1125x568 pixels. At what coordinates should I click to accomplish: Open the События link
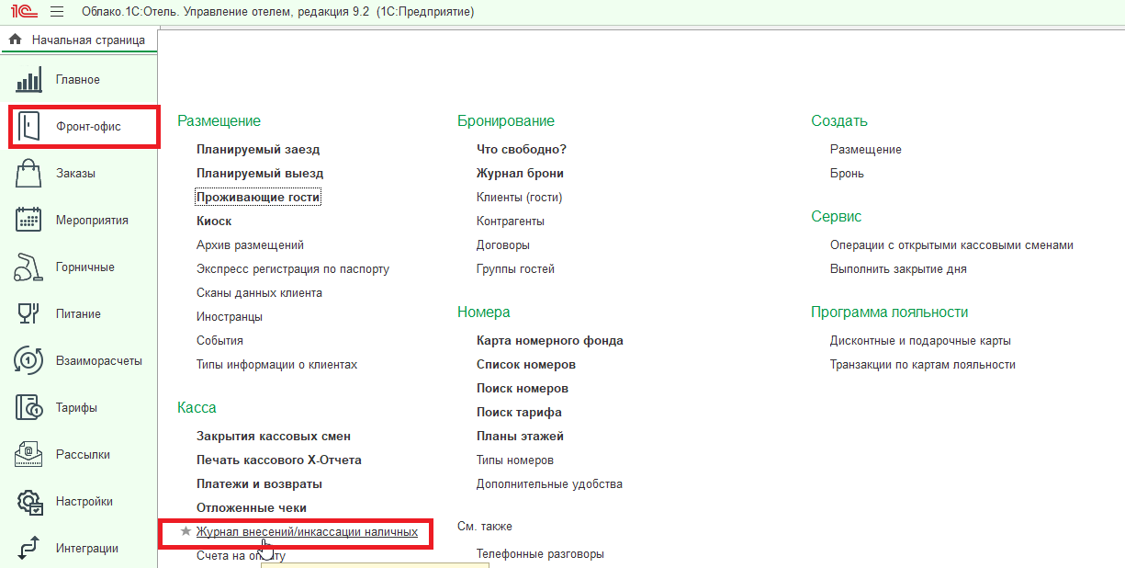(x=219, y=340)
